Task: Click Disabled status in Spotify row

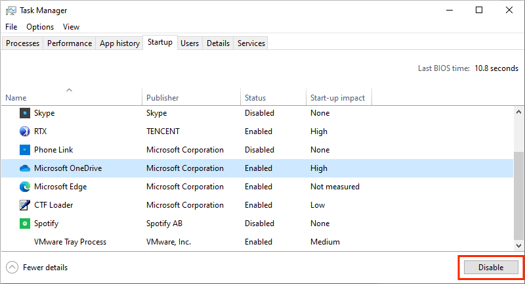Action: click(x=259, y=224)
